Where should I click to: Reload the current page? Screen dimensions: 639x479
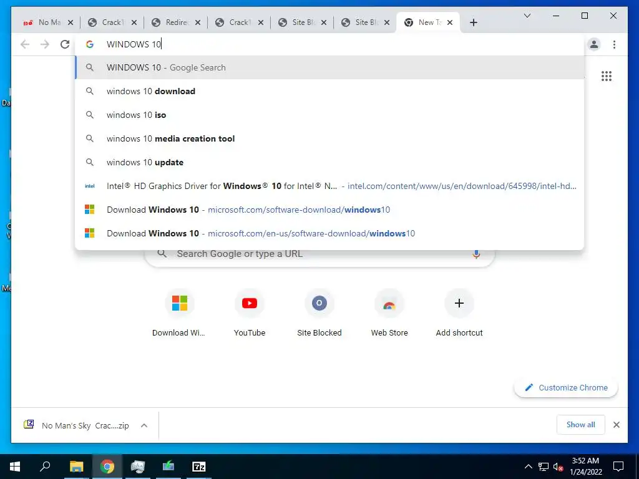(x=65, y=44)
